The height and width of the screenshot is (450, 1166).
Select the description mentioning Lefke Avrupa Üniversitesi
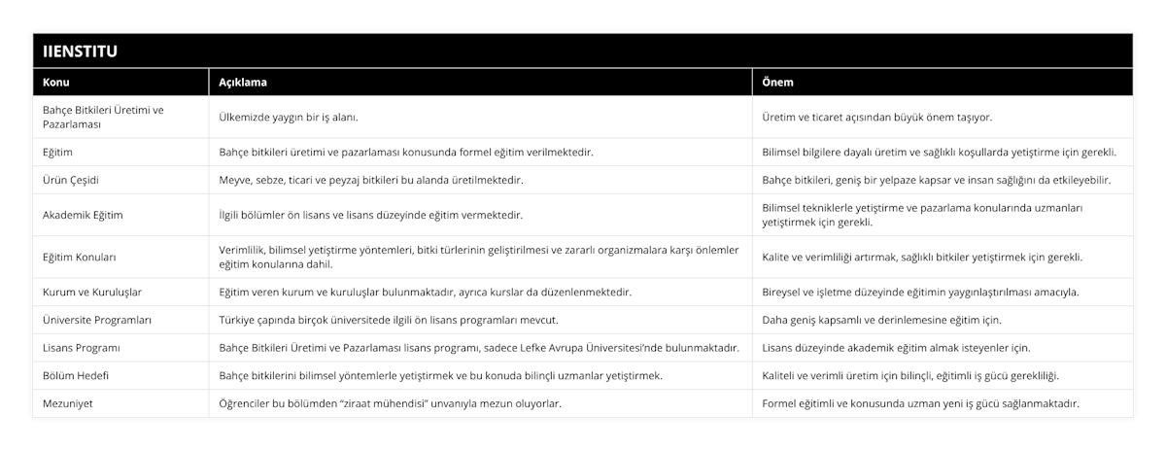tap(479, 347)
